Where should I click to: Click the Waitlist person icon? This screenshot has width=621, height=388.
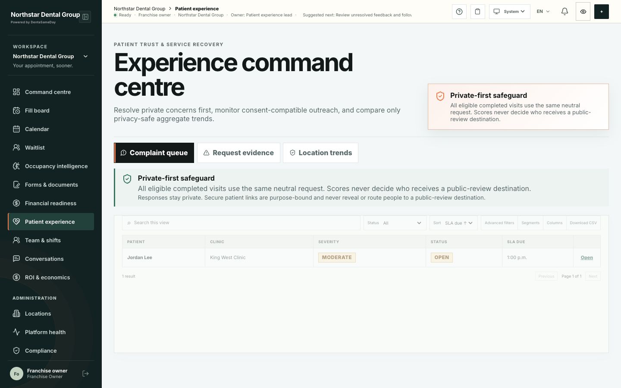point(16,147)
